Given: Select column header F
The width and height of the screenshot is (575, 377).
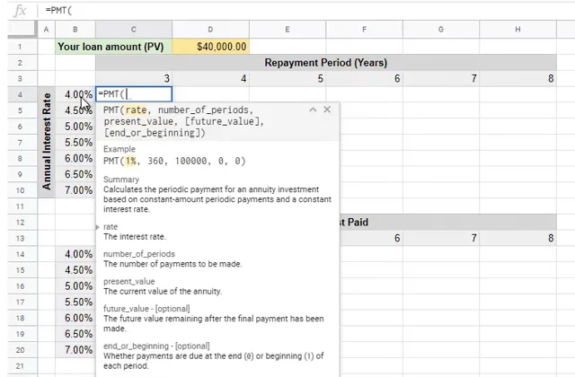Looking at the screenshot, I should click(x=364, y=30).
